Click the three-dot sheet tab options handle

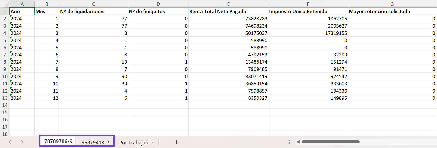pos(289,142)
